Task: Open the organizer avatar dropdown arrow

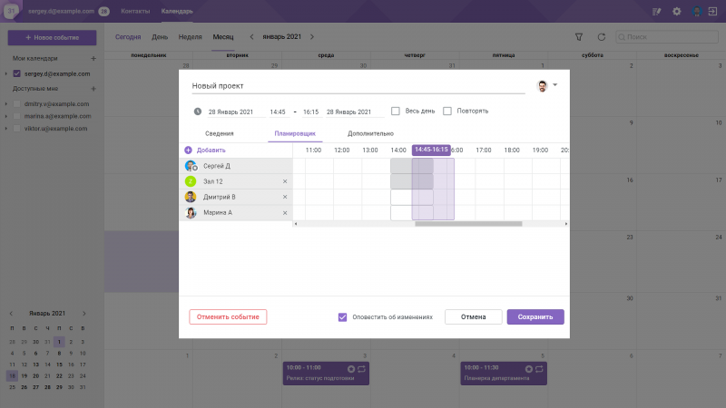Action: 554,85
